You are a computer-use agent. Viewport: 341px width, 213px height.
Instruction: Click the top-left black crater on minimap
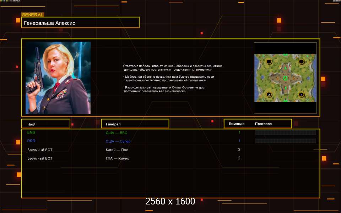pos(269,62)
